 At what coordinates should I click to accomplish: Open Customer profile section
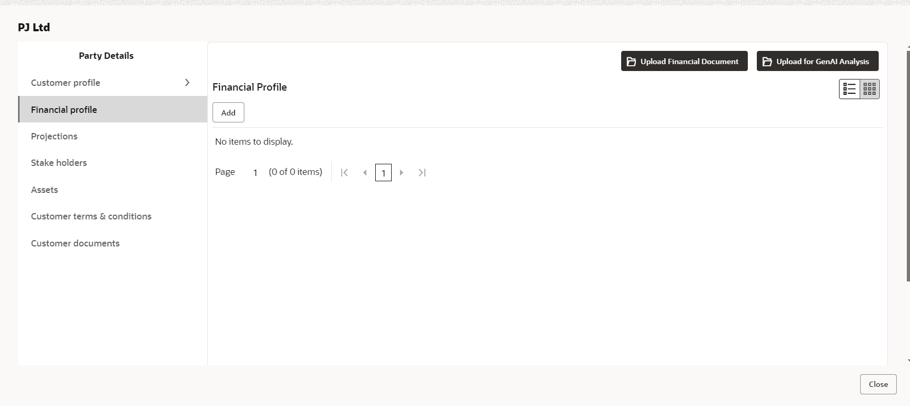[112, 83]
